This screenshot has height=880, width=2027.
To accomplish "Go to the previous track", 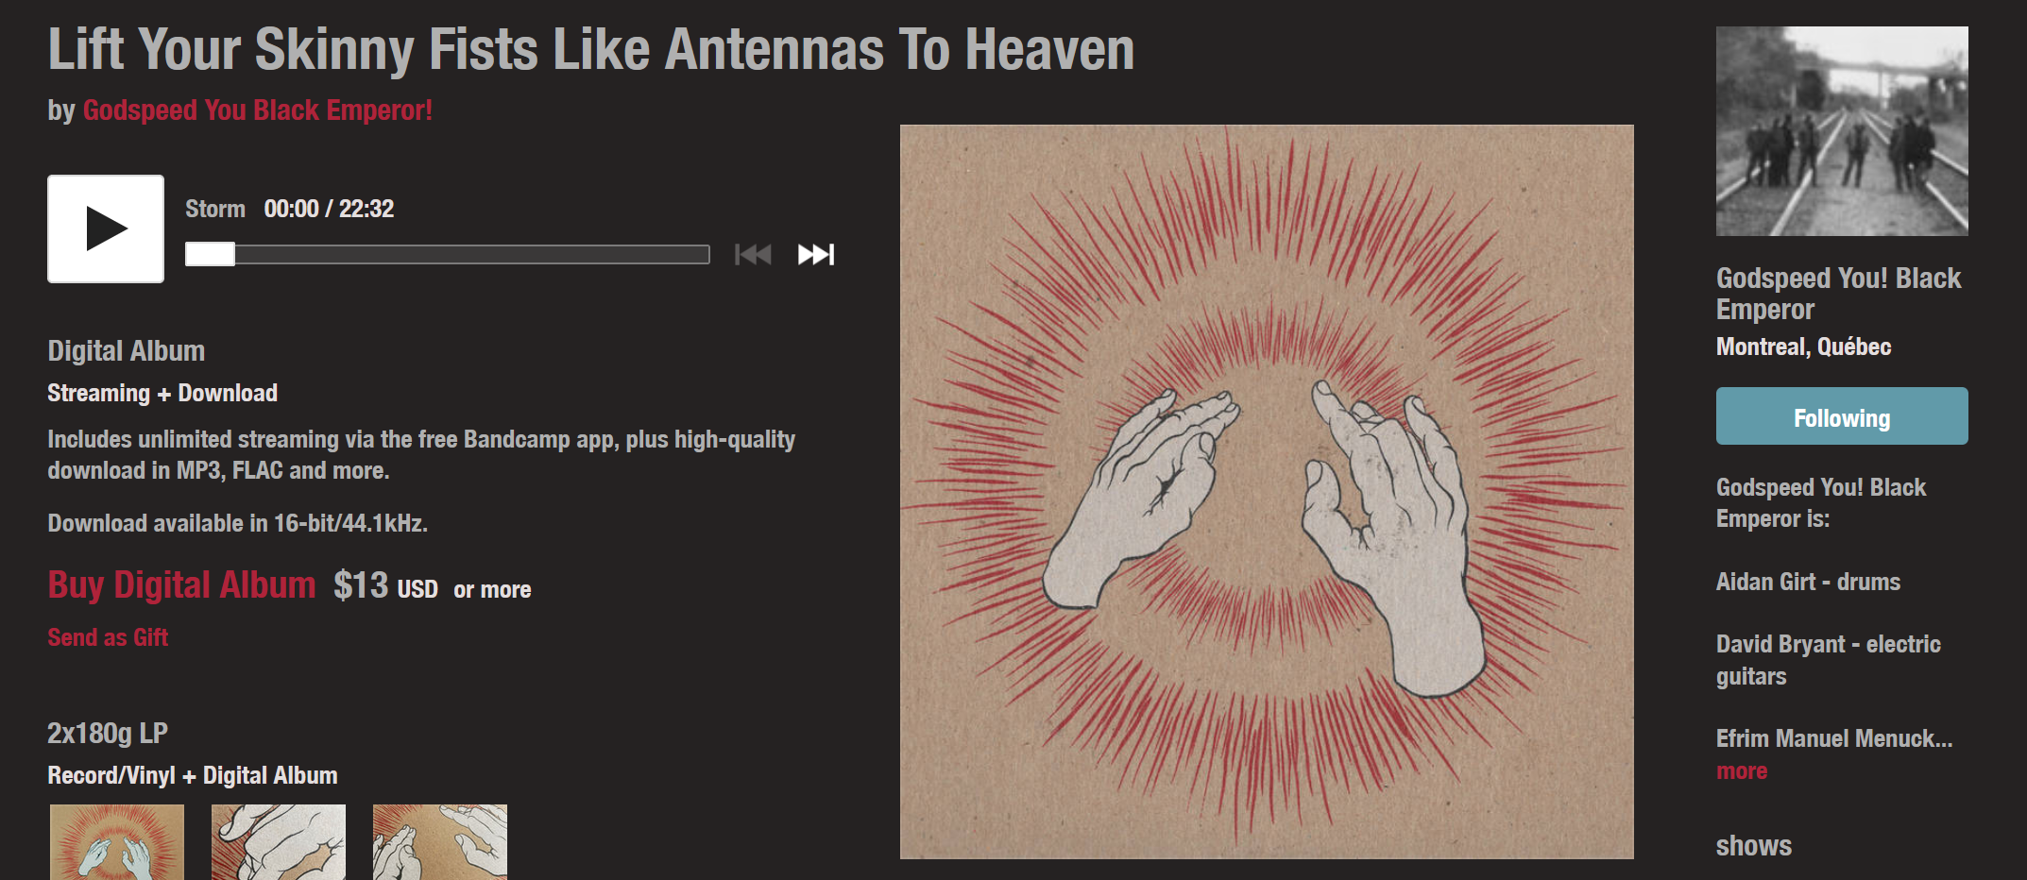I will (x=753, y=254).
